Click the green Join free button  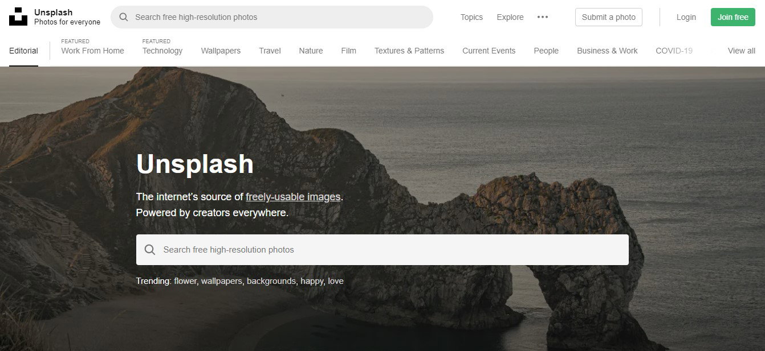733,17
